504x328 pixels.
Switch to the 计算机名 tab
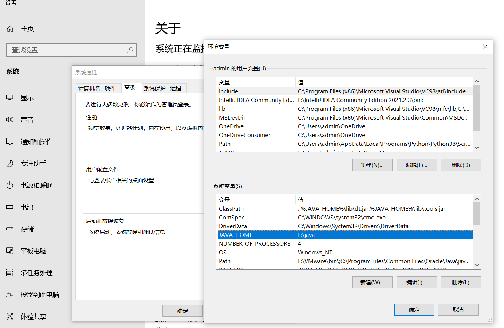pyautogui.click(x=89, y=88)
